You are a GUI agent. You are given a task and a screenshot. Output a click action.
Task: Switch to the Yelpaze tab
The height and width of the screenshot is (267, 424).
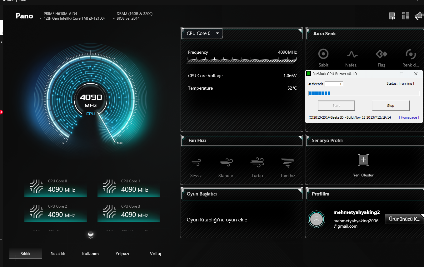tap(123, 254)
